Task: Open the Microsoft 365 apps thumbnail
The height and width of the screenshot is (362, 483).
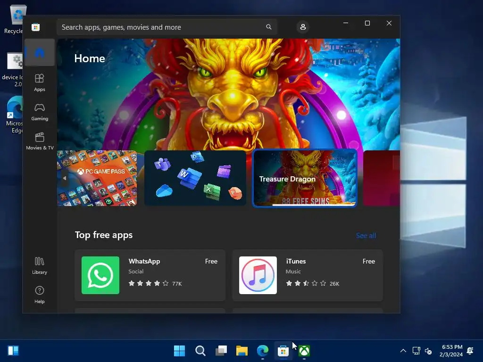Action: [195, 178]
